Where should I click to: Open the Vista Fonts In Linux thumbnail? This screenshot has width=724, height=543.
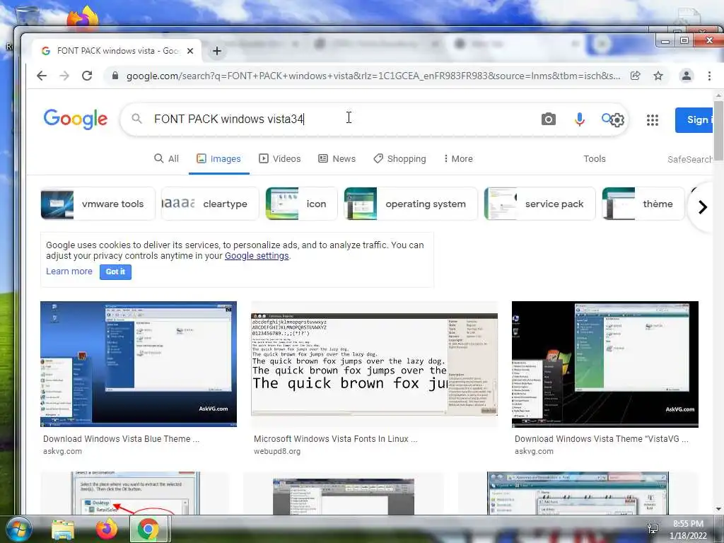pyautogui.click(x=375, y=364)
